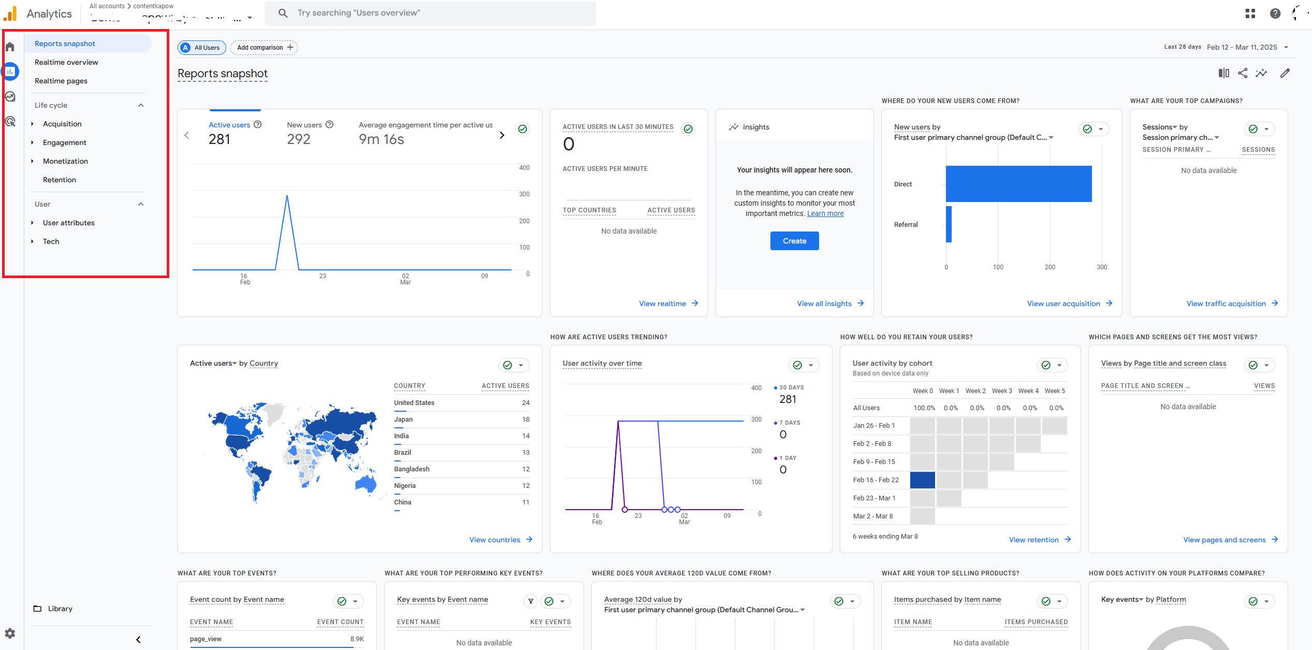The image size is (1312, 650).
Task: Open First user primary channel group dropdown
Action: click(x=974, y=137)
